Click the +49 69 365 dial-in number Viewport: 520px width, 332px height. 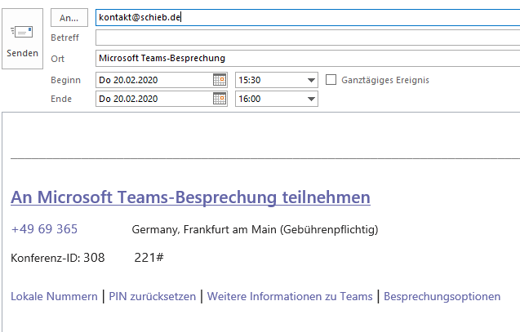(44, 229)
